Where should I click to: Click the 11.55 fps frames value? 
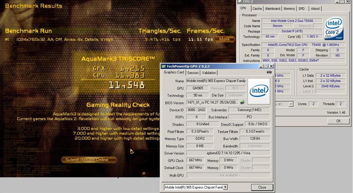[200, 40]
